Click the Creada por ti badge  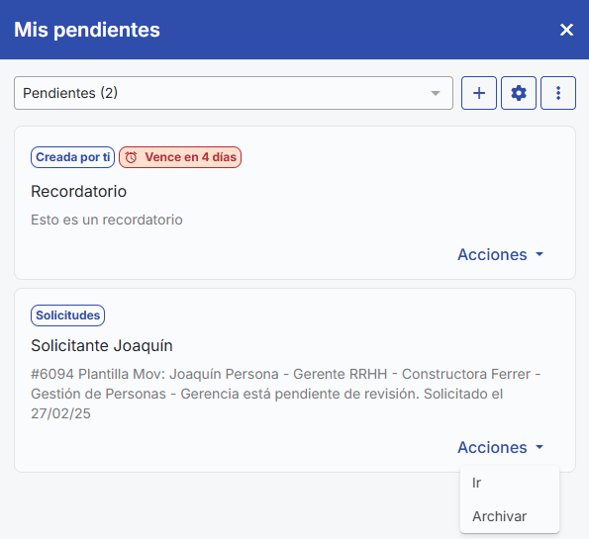pyautogui.click(x=73, y=157)
